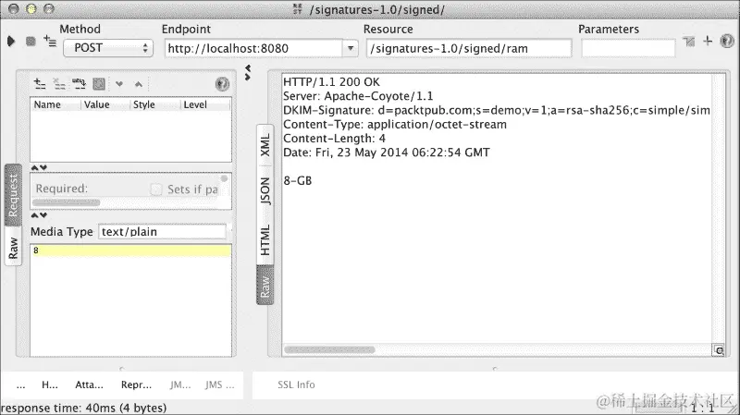The width and height of the screenshot is (740, 415).
Task: Toggle the 'Sets if parameter' checkbox
Action: pos(155,189)
